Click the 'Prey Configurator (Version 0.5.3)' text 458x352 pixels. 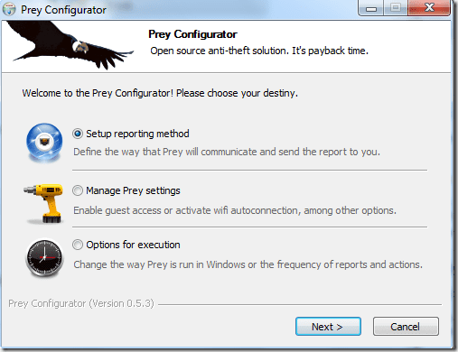[x=81, y=303]
